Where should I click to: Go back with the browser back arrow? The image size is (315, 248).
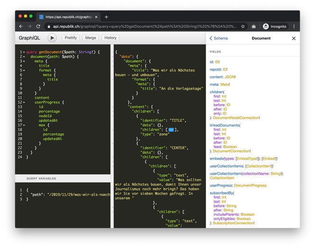[21, 27]
